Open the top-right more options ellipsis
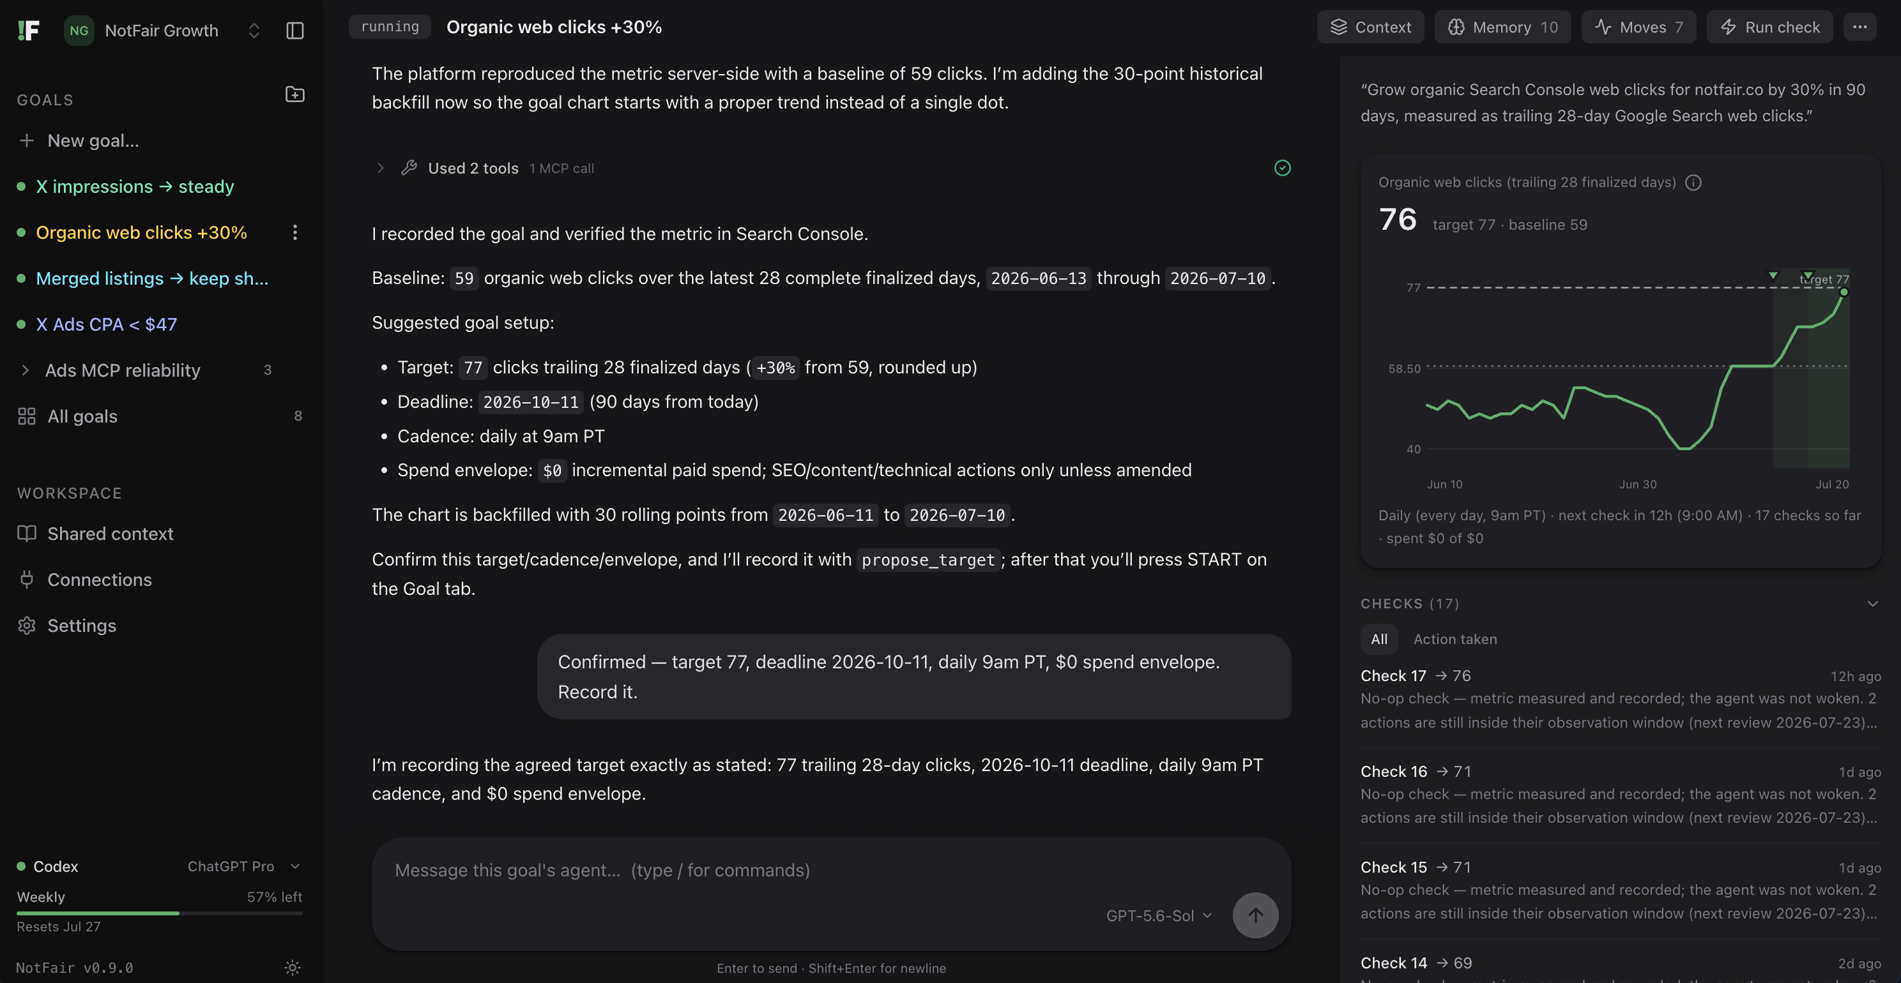1901x983 pixels. point(1859,27)
